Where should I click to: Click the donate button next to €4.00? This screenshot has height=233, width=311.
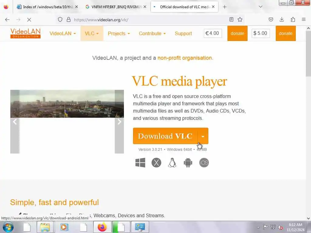[238, 33]
